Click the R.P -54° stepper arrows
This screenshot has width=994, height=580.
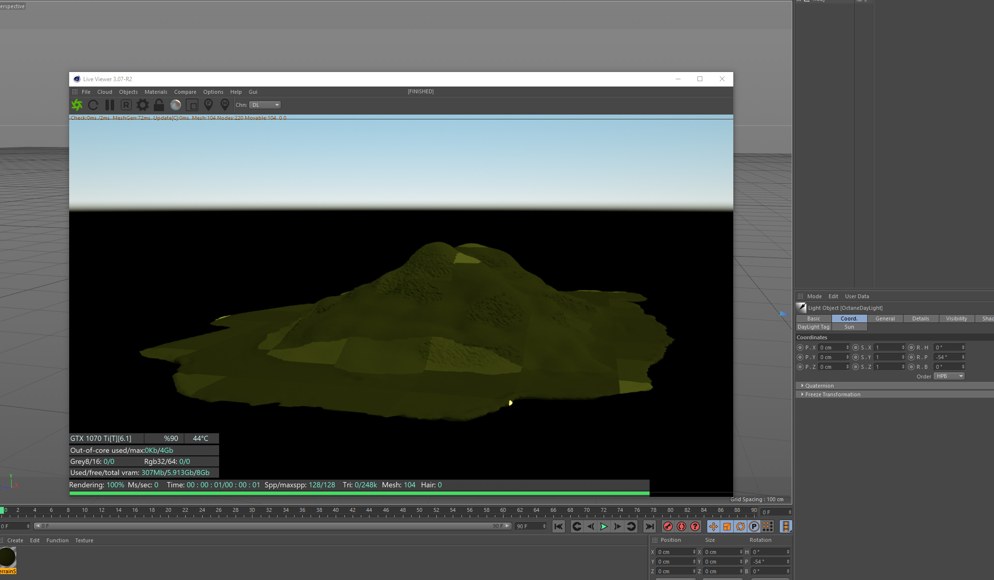[x=963, y=357]
